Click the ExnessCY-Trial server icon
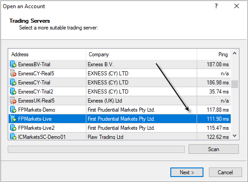 (x=13, y=83)
